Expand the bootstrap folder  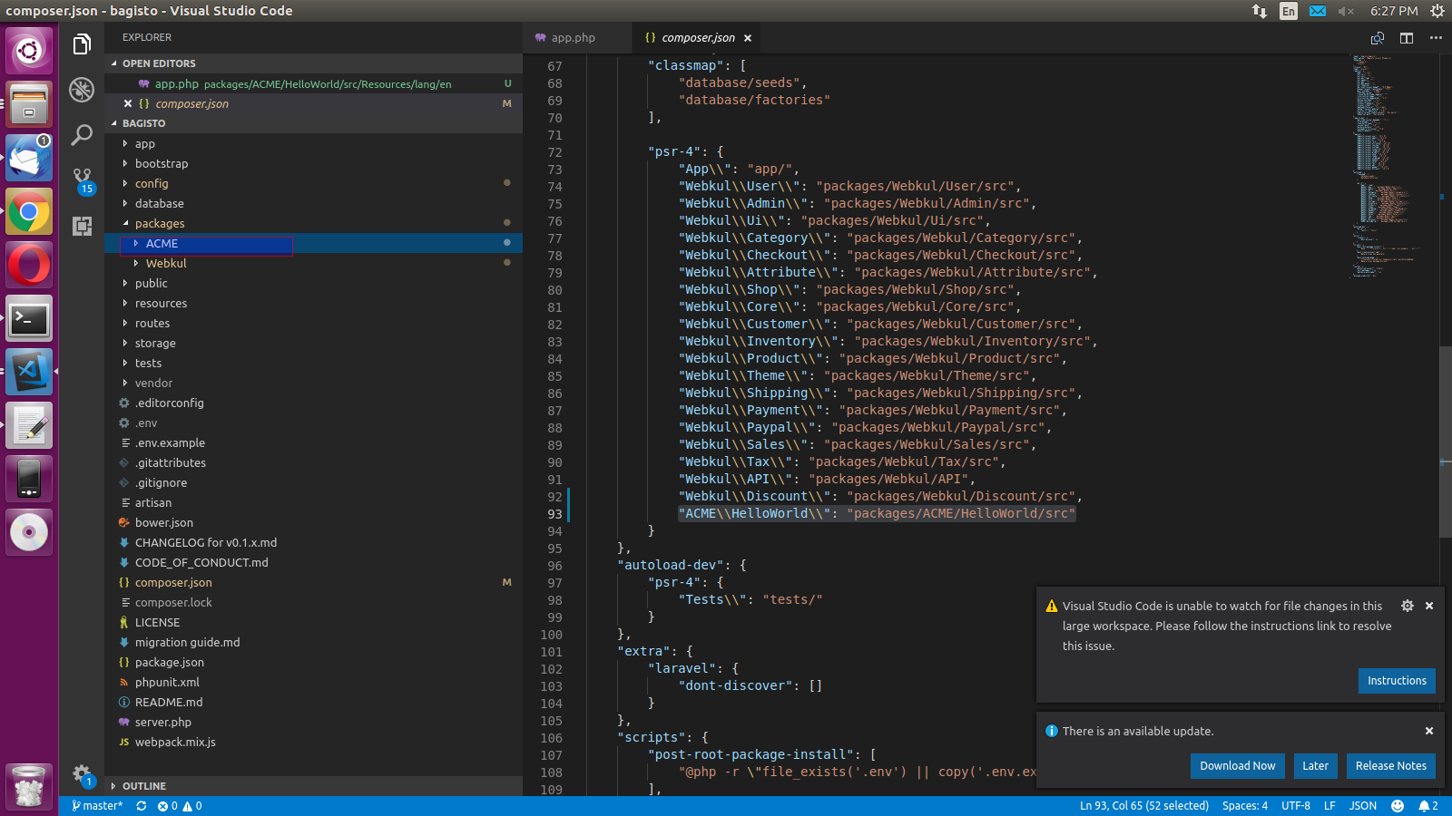313,164
